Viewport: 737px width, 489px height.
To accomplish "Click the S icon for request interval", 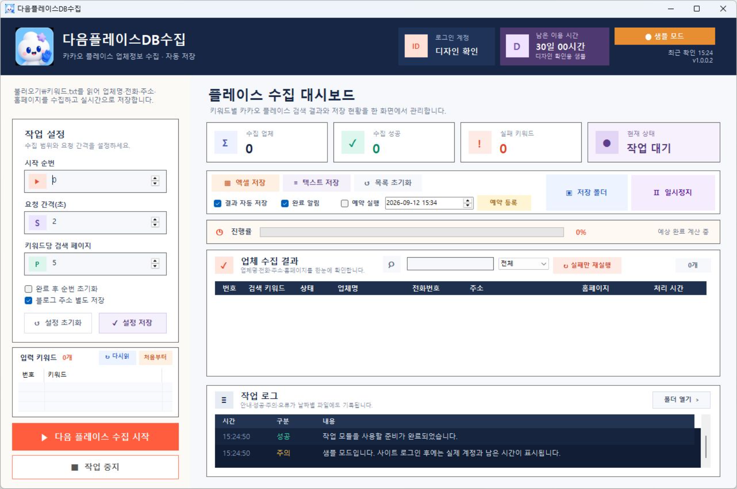I will point(37,223).
